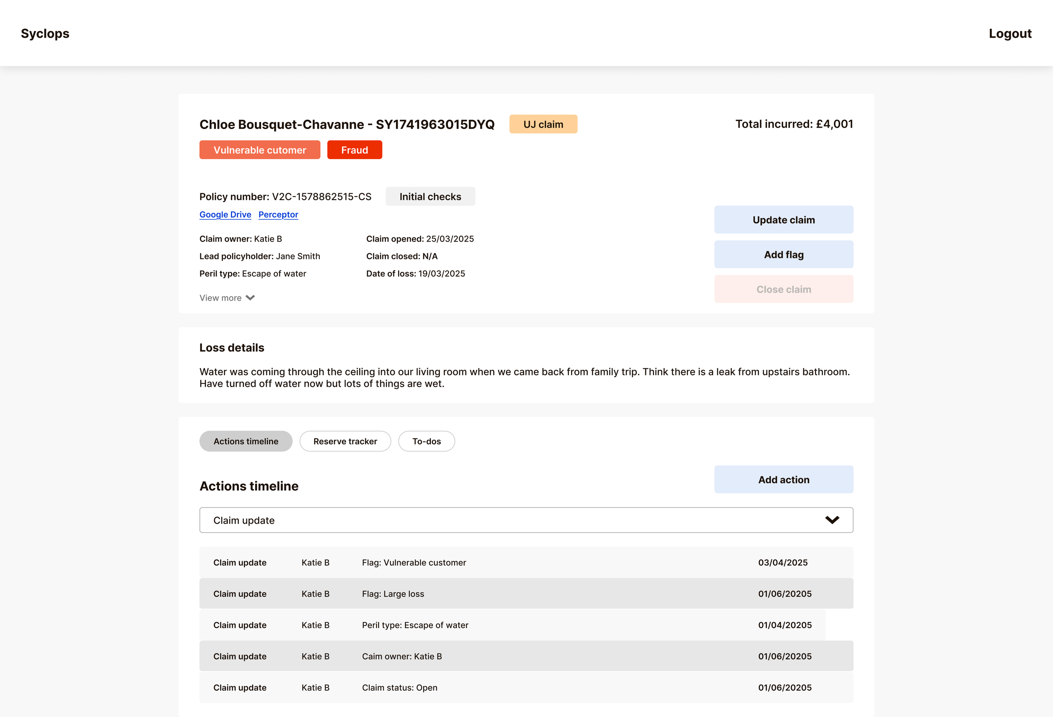Click the View more chevron icon

[x=250, y=298]
